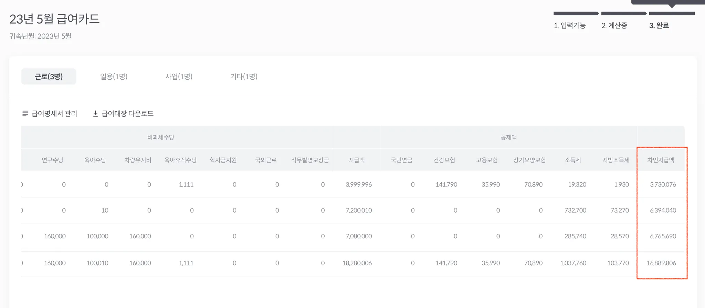Click the 6,394,040 차인지급액 value
This screenshot has height=308, width=705.
663,210
